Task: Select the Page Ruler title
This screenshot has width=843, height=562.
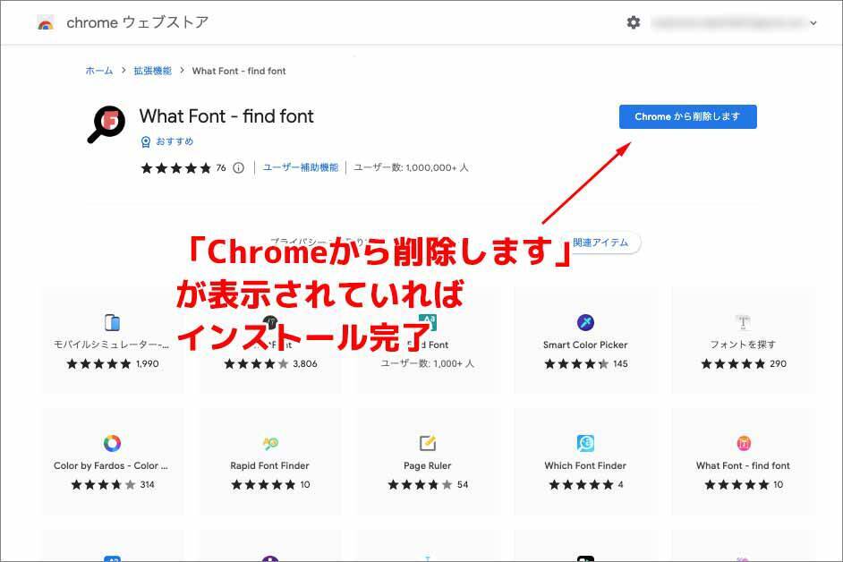Action: pos(428,465)
